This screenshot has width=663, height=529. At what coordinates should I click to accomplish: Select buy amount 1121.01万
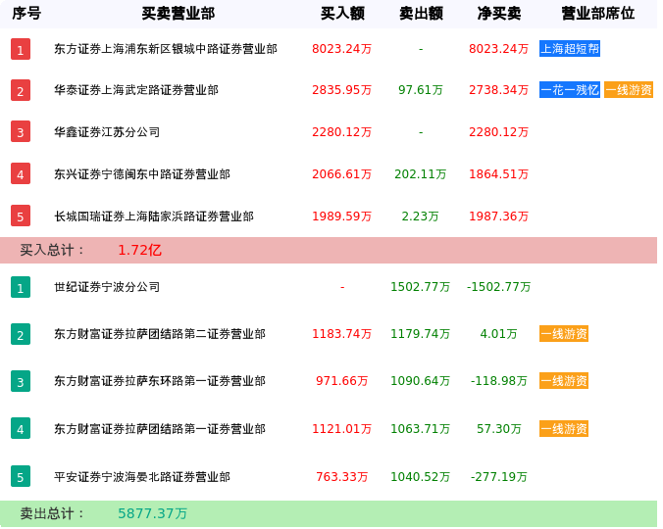coord(342,429)
